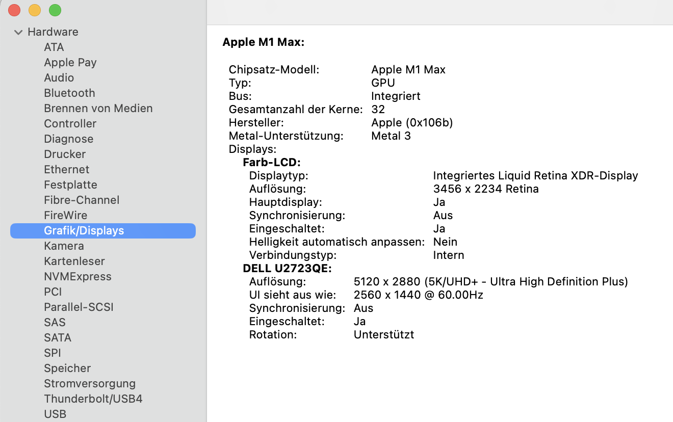Click the '2560 x 1440 @ 60.00Hz' value

pos(419,295)
